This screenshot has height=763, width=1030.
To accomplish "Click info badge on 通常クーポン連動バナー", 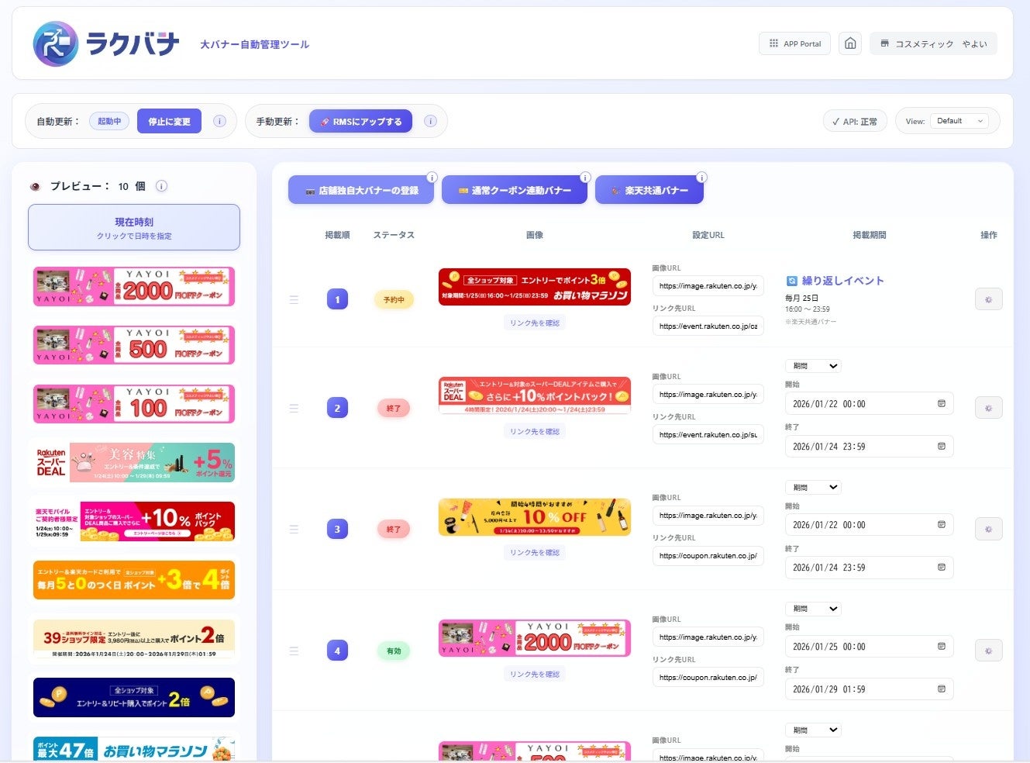I will tap(585, 178).
